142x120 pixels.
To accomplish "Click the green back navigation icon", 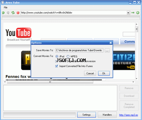I will (3, 13).
